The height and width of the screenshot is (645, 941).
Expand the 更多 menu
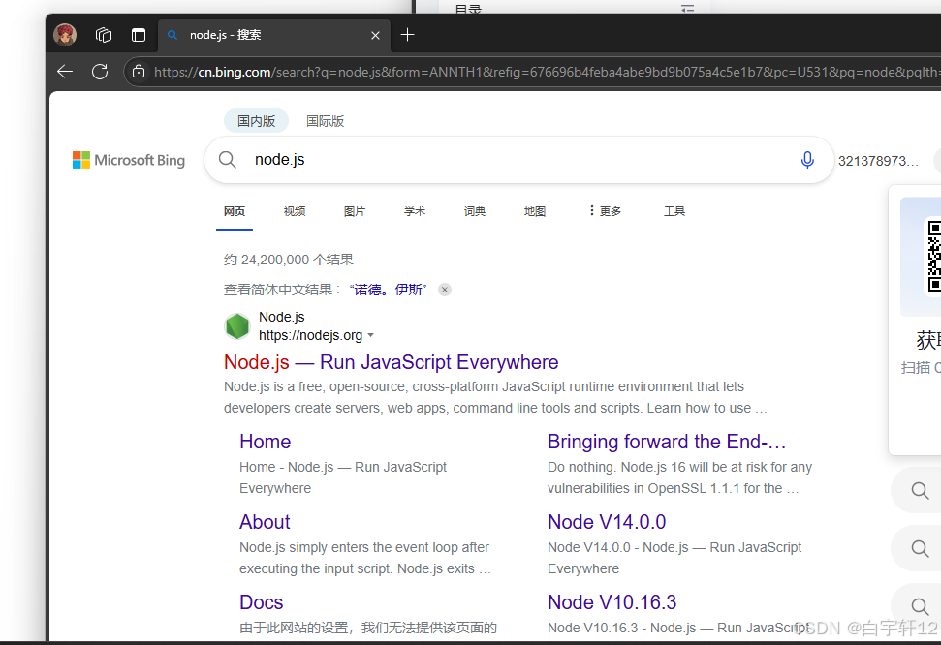(x=605, y=211)
